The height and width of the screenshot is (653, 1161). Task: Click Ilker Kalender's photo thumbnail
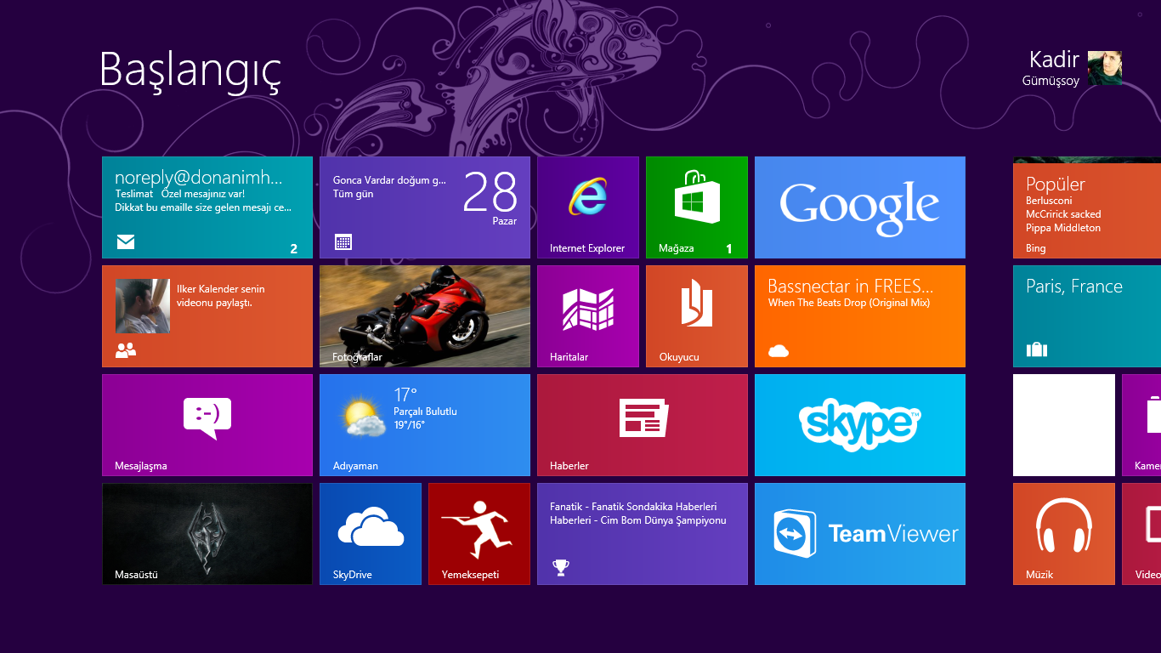click(143, 306)
